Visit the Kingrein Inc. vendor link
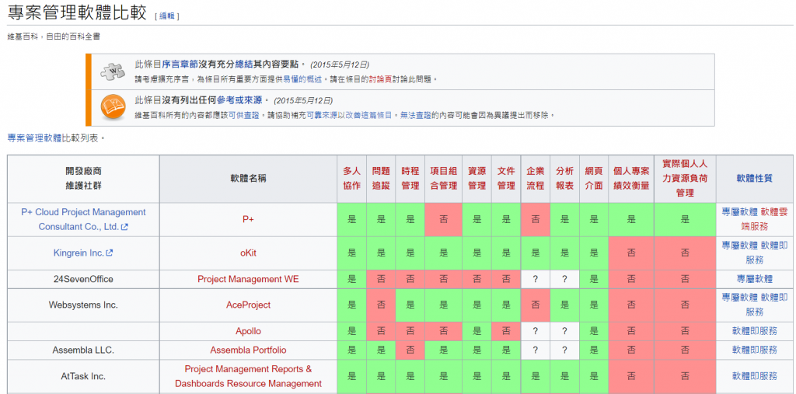Viewport: 796px width, 394px height. (x=79, y=253)
